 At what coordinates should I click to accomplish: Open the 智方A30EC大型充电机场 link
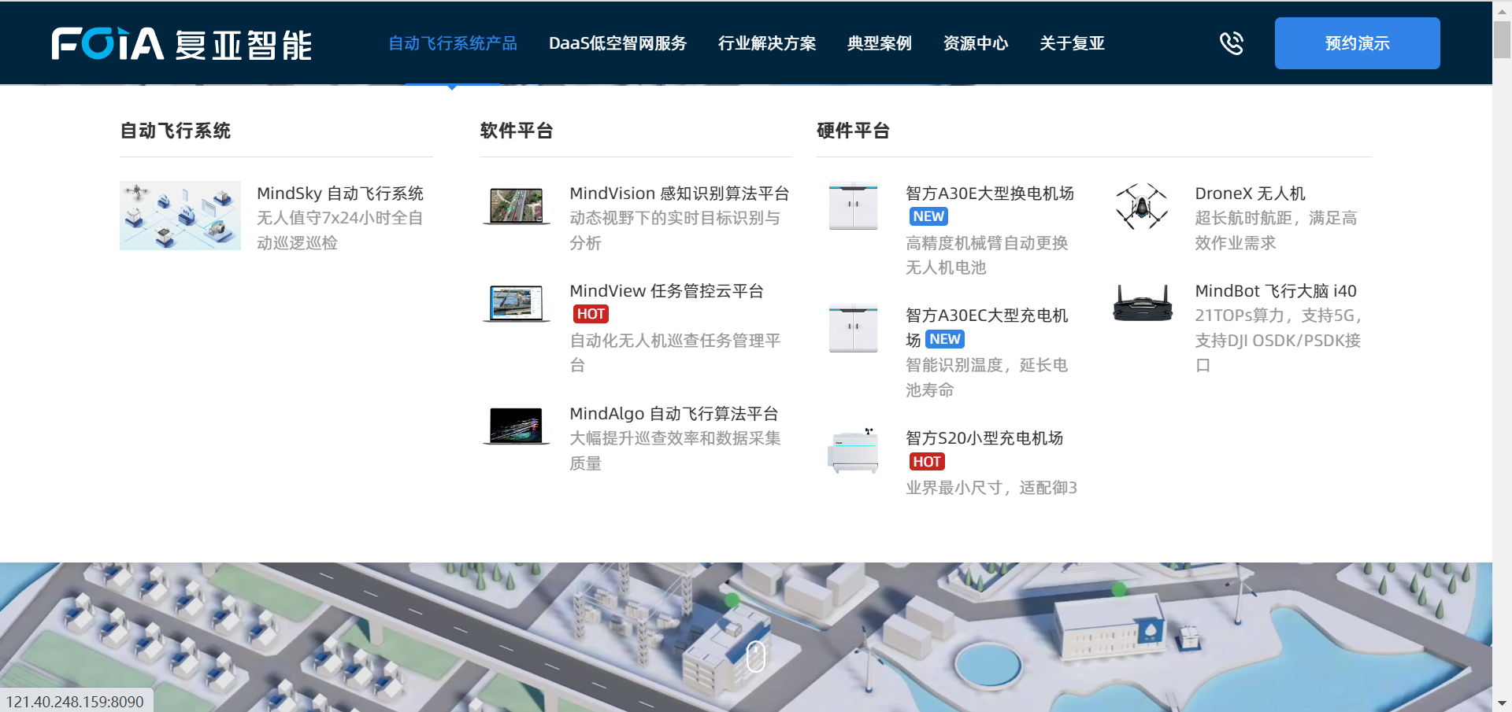pos(987,315)
